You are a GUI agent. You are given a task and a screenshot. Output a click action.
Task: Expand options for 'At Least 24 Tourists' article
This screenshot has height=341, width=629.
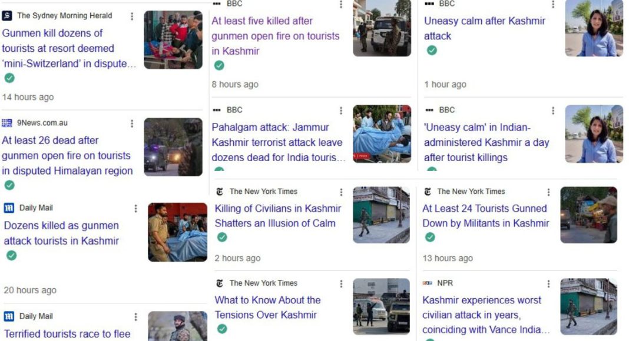[x=548, y=192]
